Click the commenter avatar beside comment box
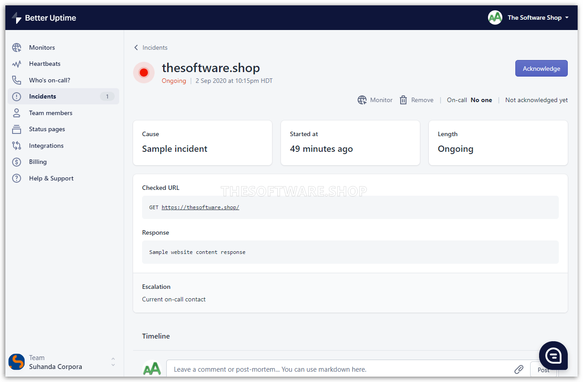583x382 pixels. click(x=152, y=369)
